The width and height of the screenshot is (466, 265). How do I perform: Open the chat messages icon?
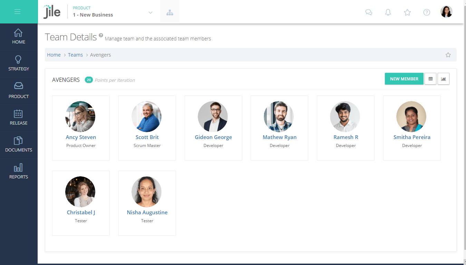369,12
